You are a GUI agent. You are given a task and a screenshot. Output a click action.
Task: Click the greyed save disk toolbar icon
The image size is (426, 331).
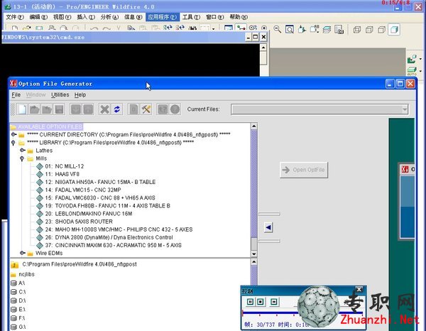coord(59,109)
